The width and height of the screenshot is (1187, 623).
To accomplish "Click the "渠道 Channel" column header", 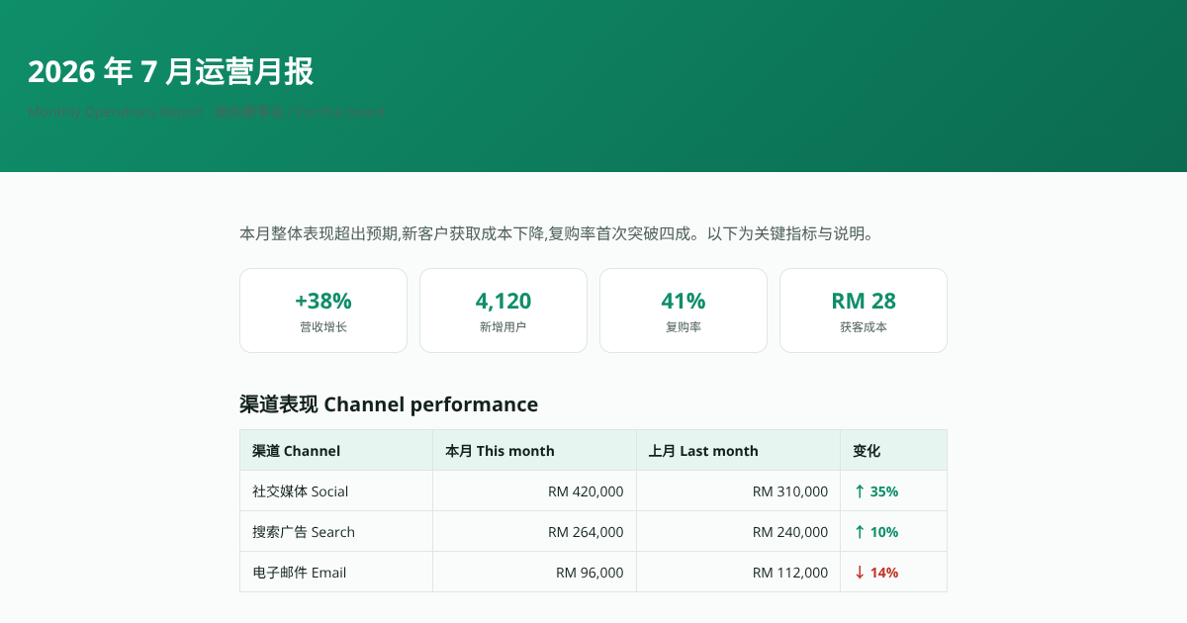I will pos(336,451).
